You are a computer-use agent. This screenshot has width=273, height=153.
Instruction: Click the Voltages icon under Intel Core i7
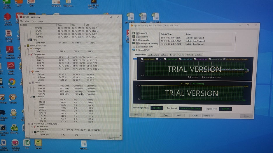[31, 49]
